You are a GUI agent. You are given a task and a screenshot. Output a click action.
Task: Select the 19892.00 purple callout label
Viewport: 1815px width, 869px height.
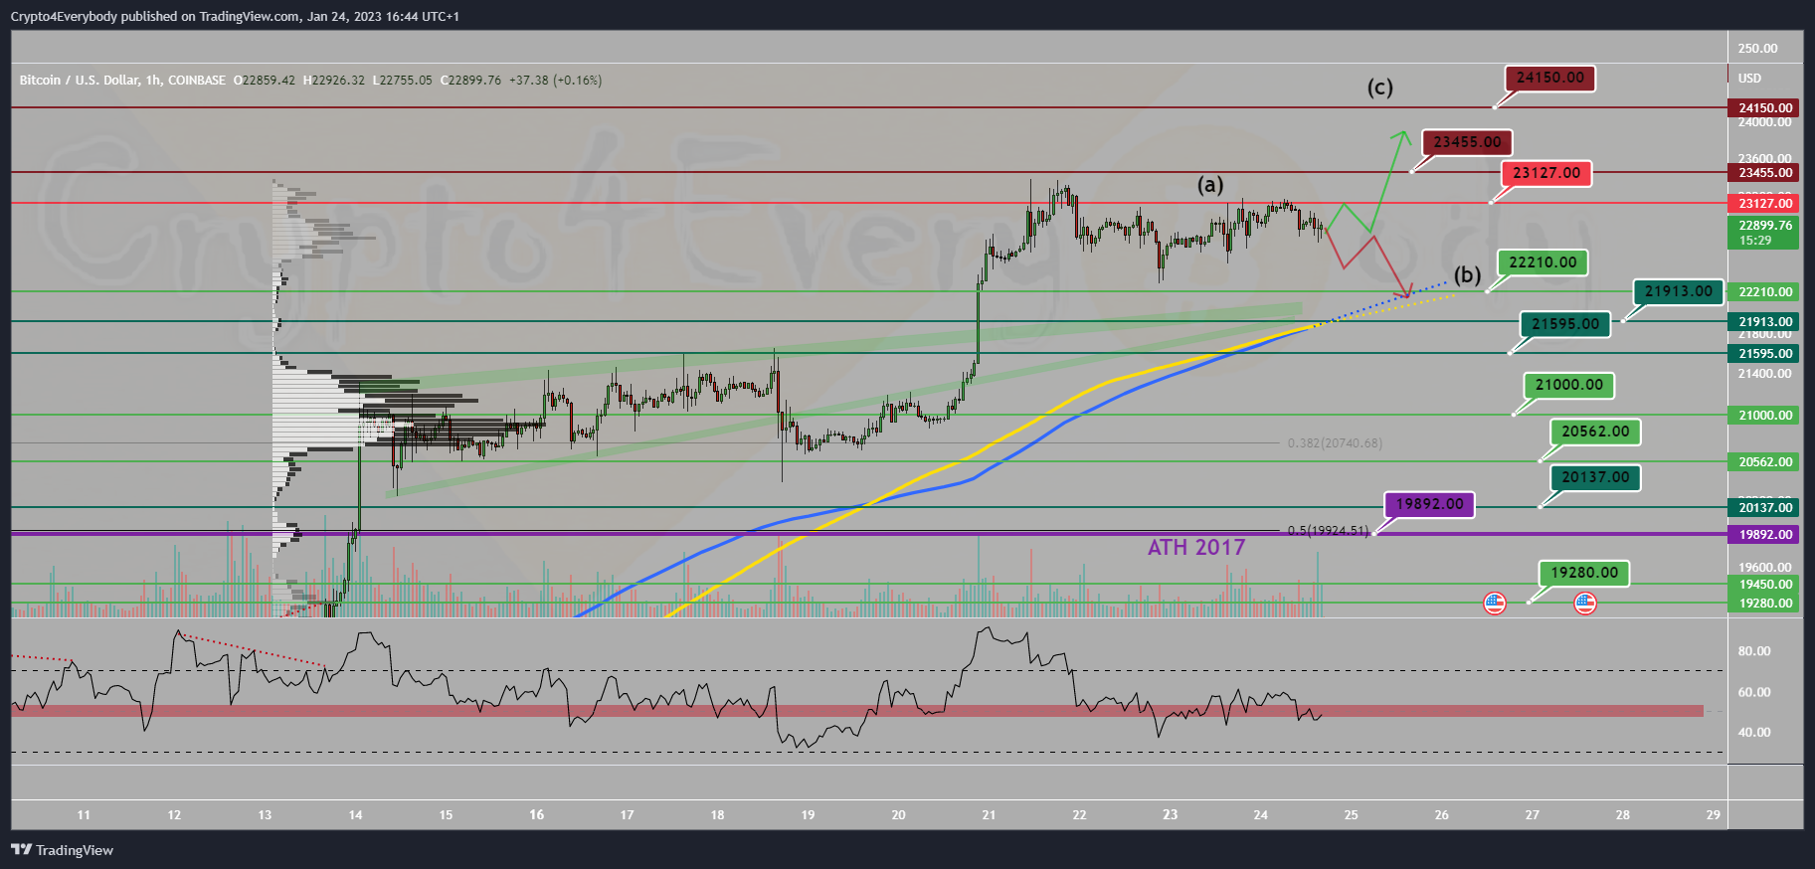(x=1429, y=504)
